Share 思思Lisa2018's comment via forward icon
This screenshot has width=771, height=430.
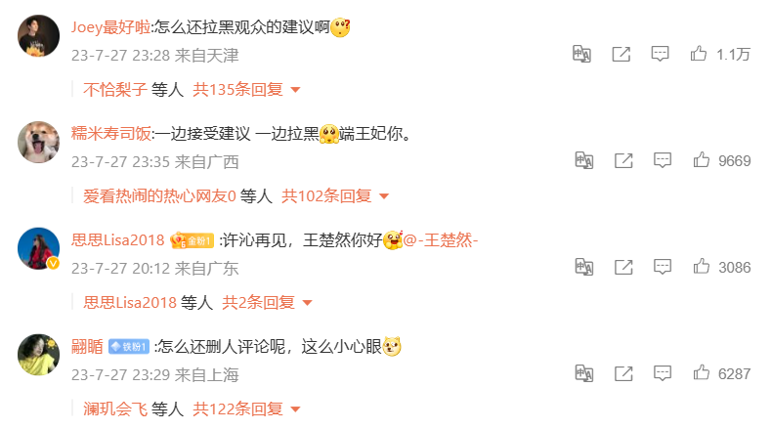click(x=623, y=267)
